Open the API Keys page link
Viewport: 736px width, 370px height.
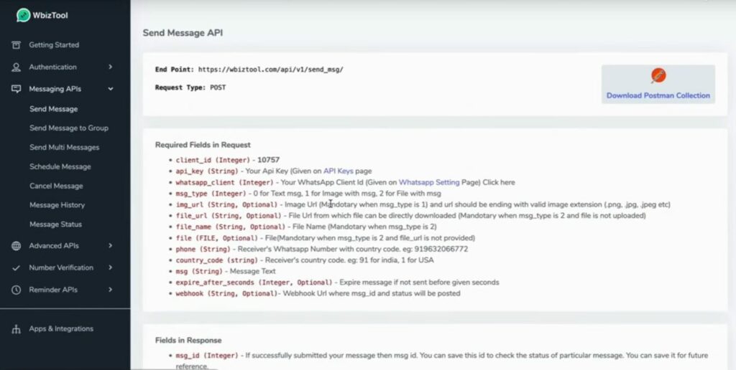338,171
